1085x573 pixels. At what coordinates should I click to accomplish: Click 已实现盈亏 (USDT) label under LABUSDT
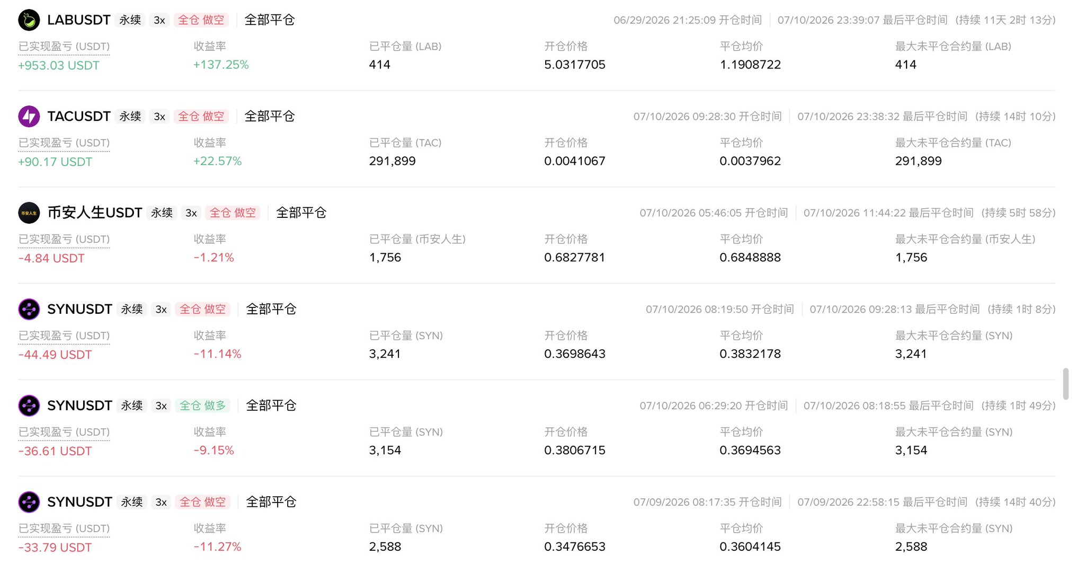point(64,47)
